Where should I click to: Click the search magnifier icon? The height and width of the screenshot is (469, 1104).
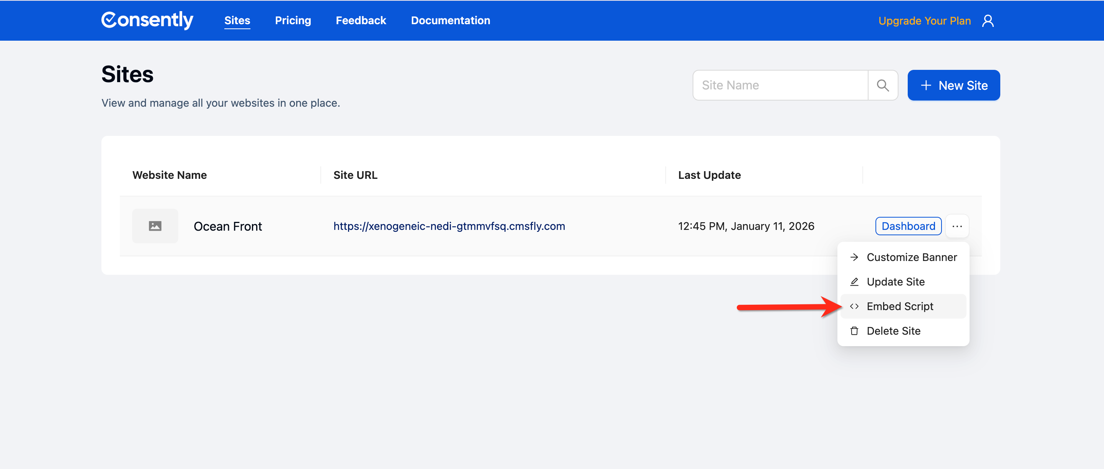coord(883,85)
